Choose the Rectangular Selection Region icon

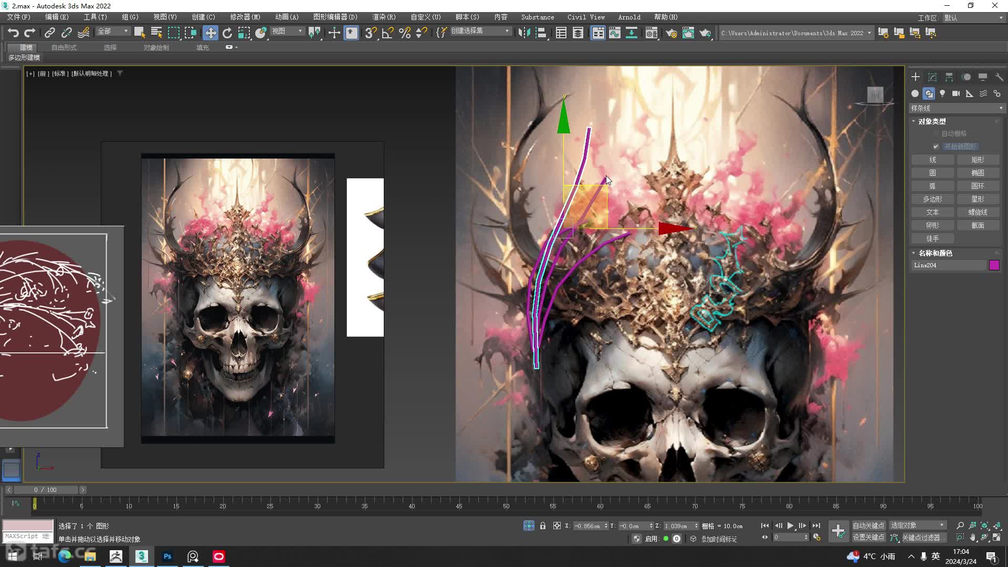174,33
